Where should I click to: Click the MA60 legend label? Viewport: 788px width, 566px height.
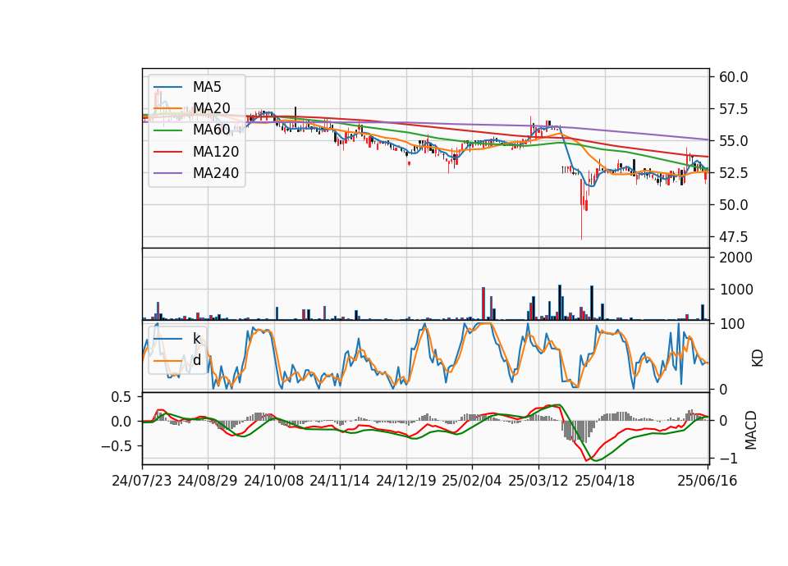tap(211, 130)
